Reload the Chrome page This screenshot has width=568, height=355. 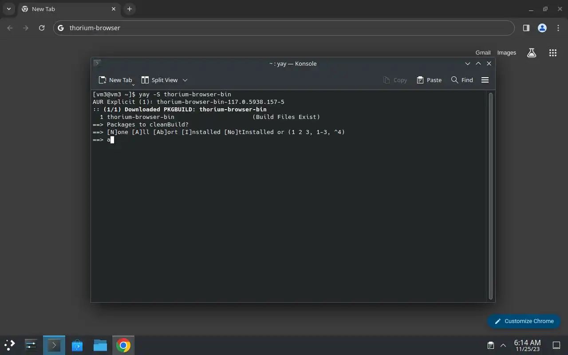pyautogui.click(x=42, y=28)
